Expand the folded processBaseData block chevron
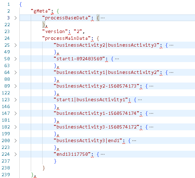195x178 pixels. (x=15, y=18)
